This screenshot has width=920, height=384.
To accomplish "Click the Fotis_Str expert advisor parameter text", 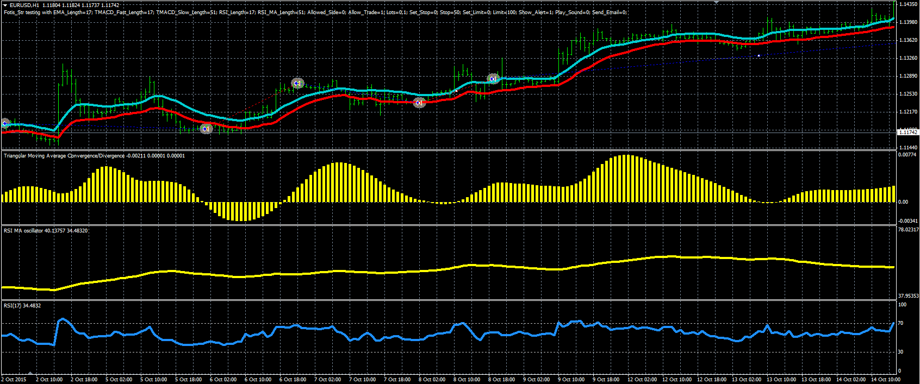I will (x=315, y=12).
